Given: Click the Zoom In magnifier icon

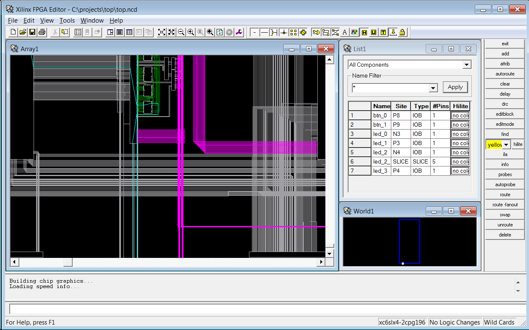Looking at the screenshot, I should (x=191, y=32).
